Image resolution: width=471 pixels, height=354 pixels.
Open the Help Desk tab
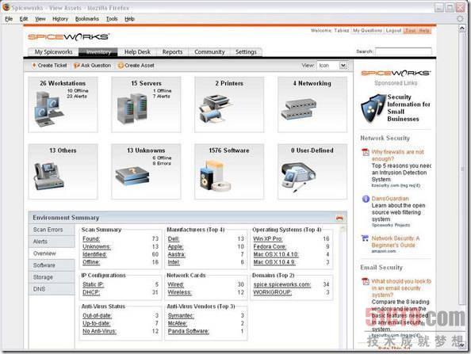click(x=137, y=52)
